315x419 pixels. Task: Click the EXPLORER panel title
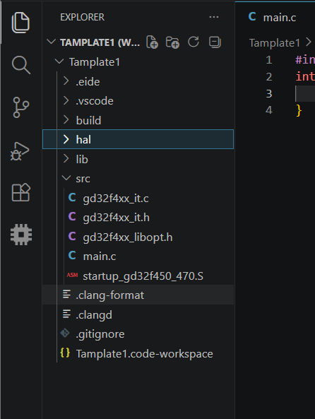83,17
